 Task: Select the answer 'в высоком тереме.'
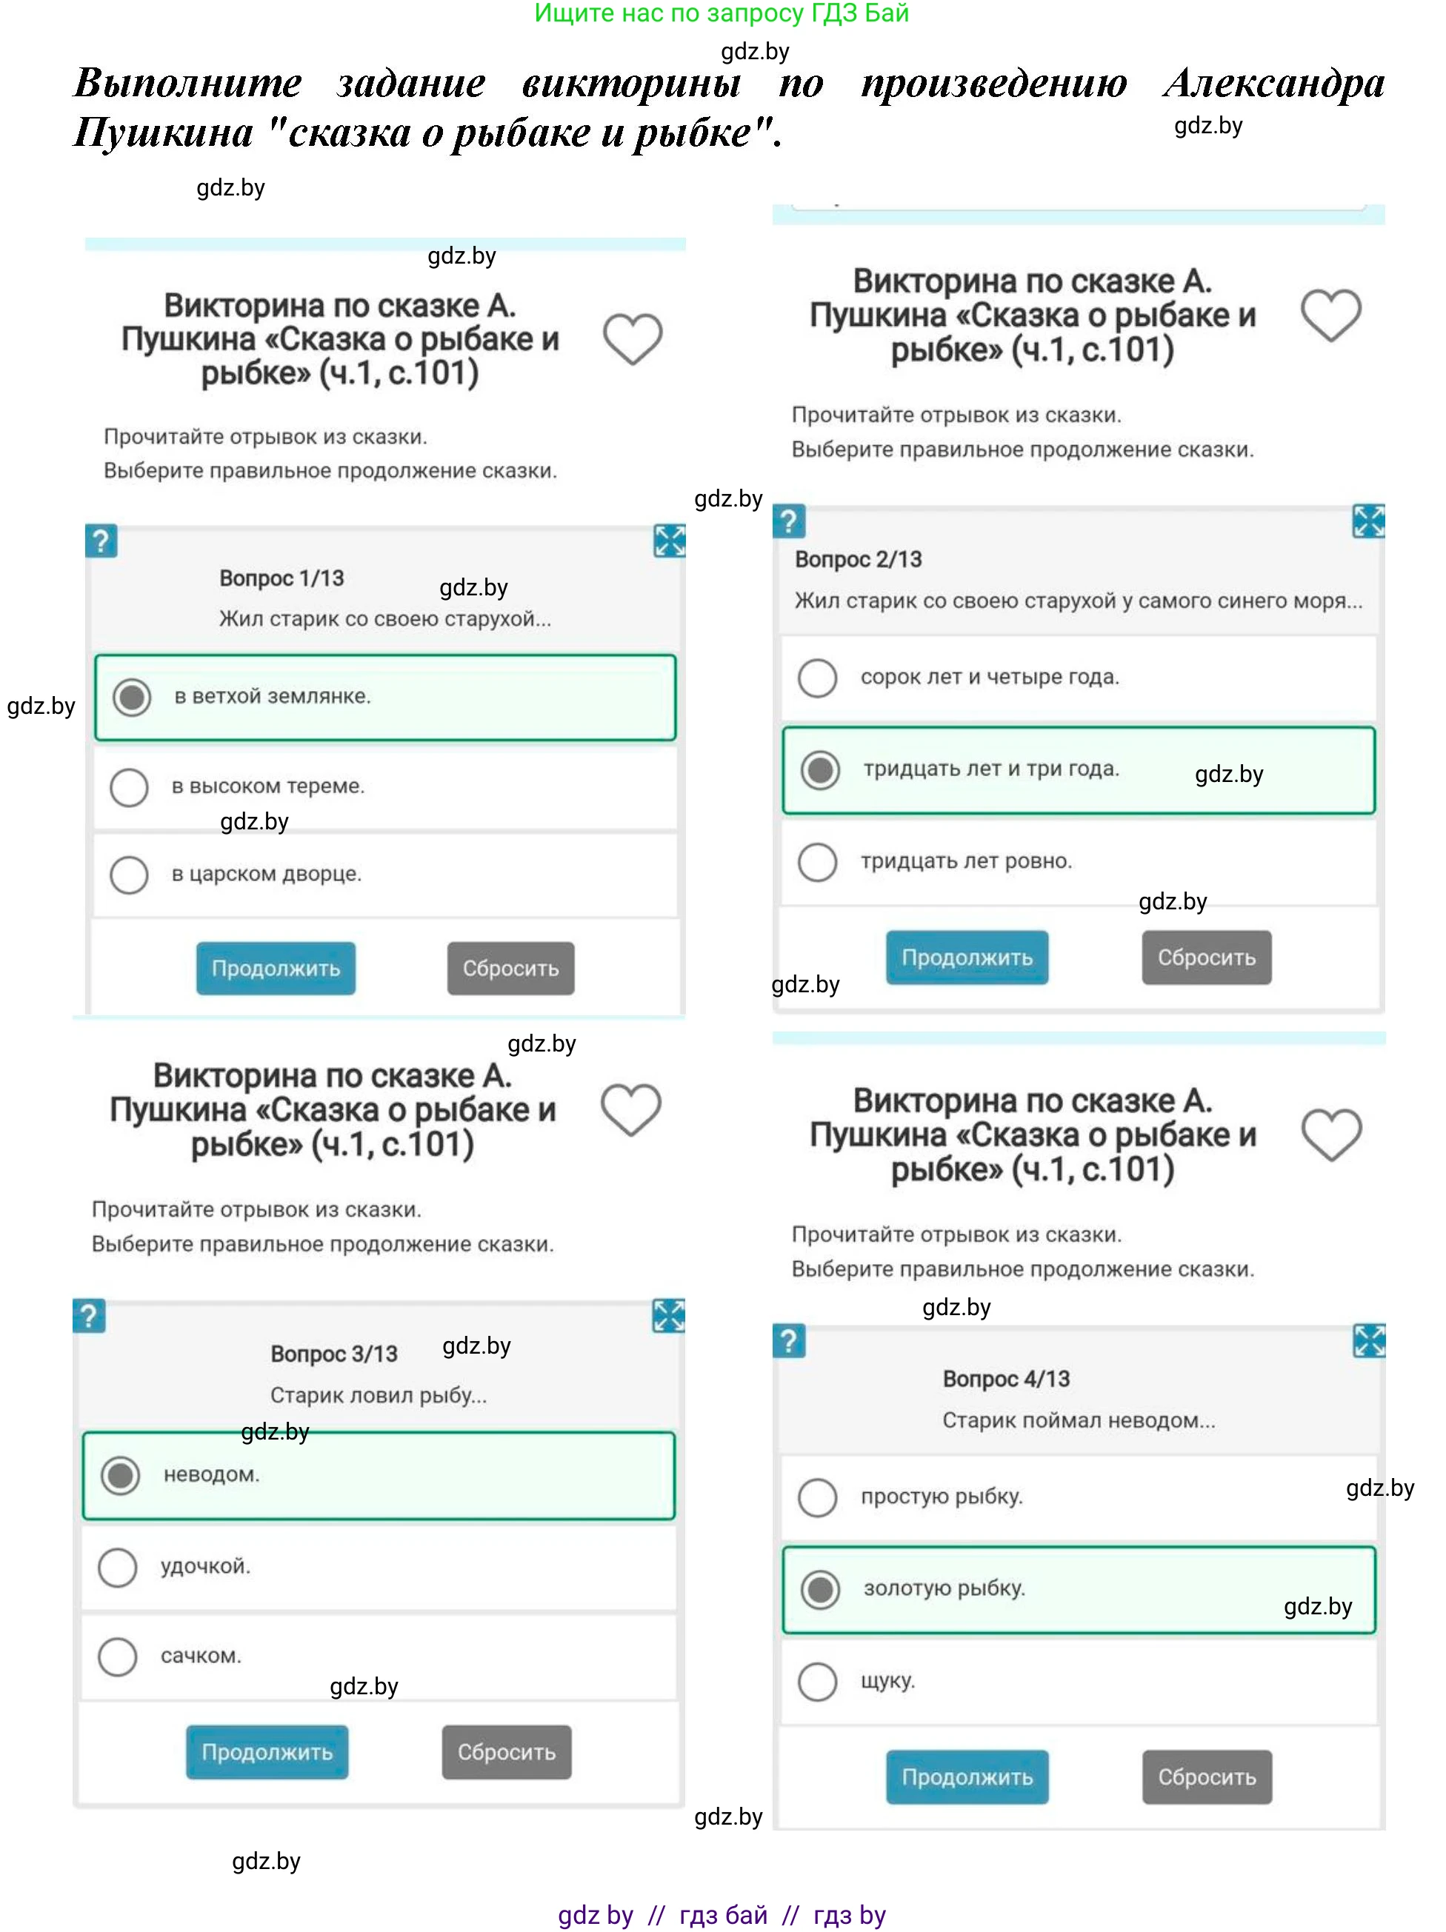click(x=130, y=786)
